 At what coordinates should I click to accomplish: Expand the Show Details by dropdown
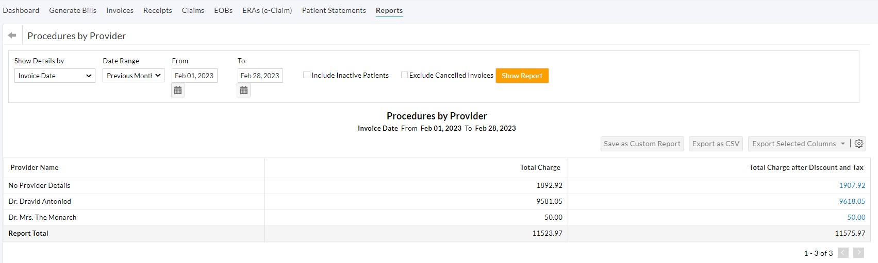point(55,76)
